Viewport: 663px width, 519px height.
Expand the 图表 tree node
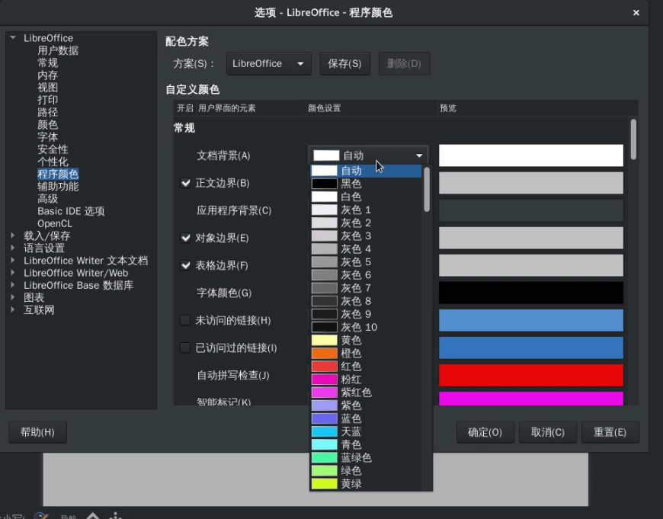coord(13,297)
